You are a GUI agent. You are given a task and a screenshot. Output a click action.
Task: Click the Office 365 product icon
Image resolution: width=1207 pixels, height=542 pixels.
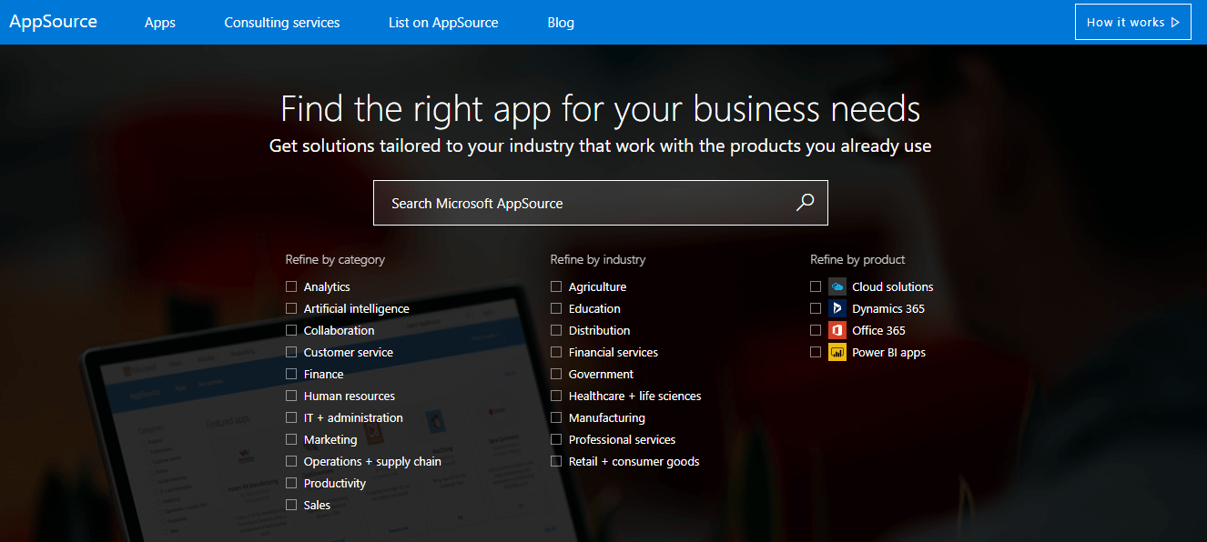(837, 329)
